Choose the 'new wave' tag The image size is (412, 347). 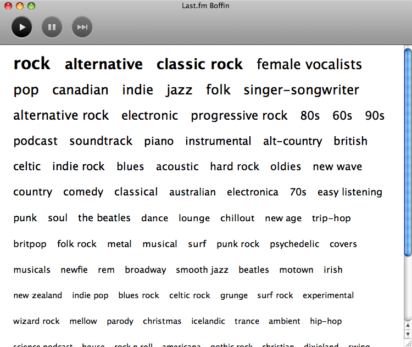337,167
